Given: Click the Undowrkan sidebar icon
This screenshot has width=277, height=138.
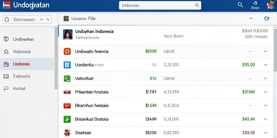Looking at the screenshot, I should pyautogui.click(x=6, y=39).
